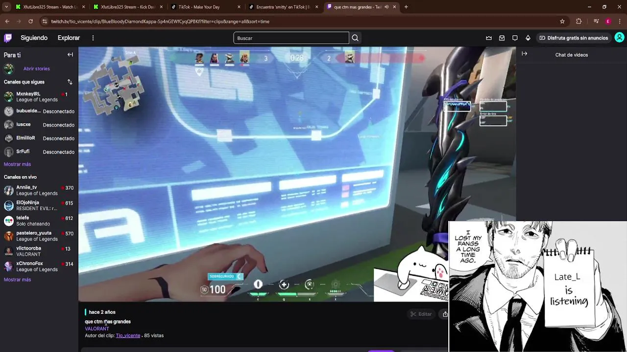Mute the tab's audio speaker icon
The height and width of the screenshot is (352, 627).
[x=386, y=7]
